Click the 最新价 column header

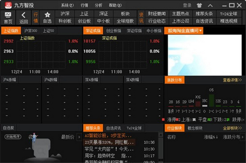(68, 137)
